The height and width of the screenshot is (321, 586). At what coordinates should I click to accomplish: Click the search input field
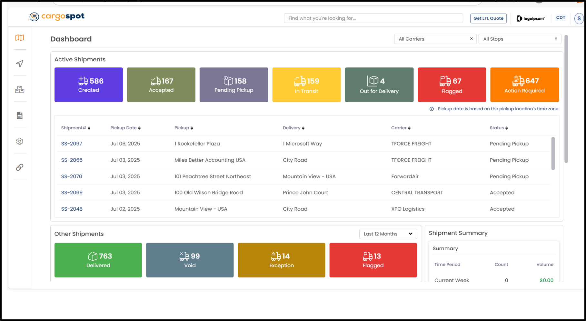coord(373,18)
